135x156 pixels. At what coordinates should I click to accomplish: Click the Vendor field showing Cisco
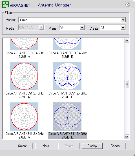(x=72, y=20)
